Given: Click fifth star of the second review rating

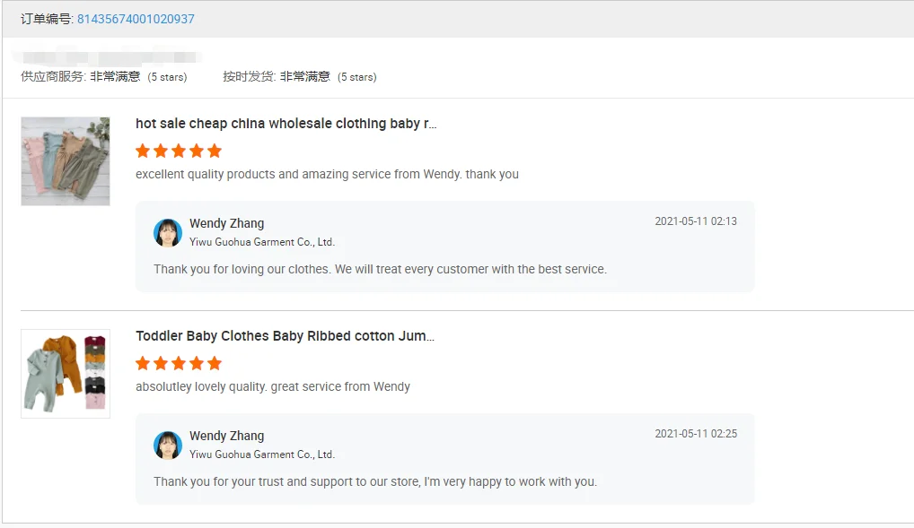Looking at the screenshot, I should [x=215, y=363].
